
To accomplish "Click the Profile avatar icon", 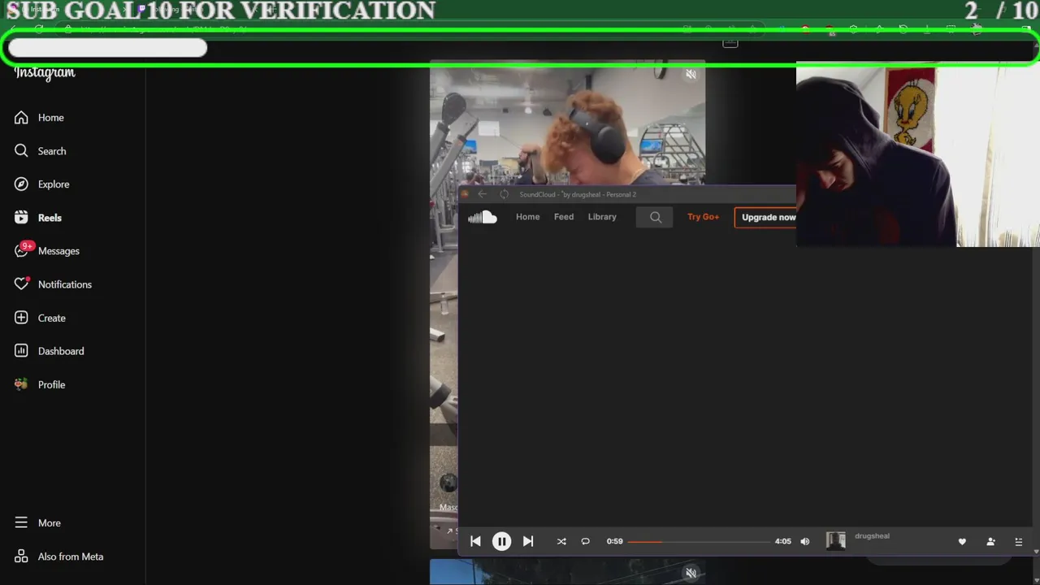I will 21,384.
